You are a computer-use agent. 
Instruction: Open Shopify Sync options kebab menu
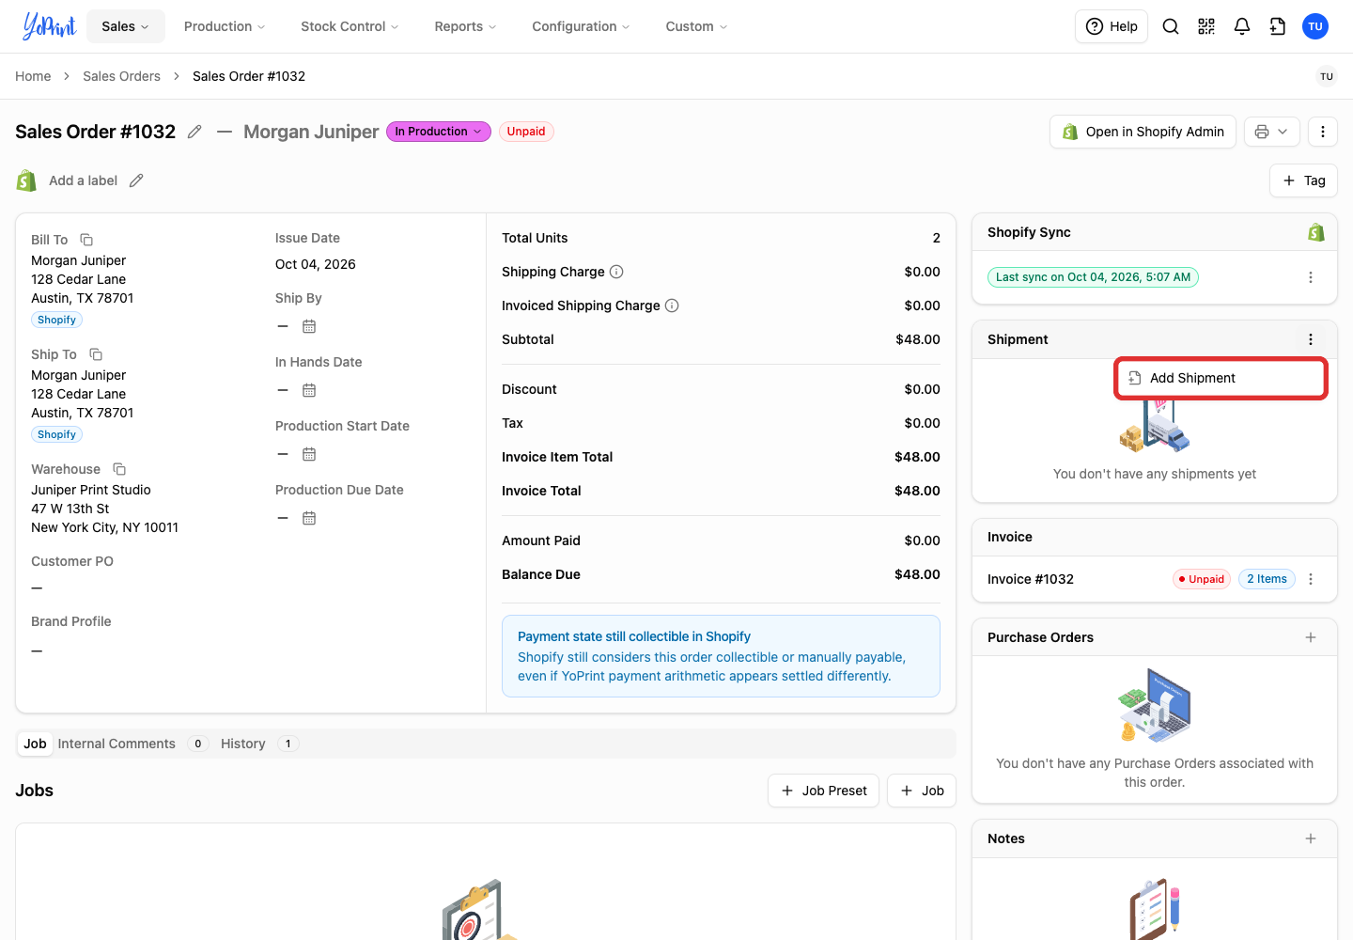point(1311,277)
